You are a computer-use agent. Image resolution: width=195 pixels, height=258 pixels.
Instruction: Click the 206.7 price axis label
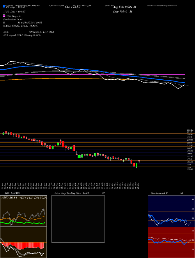pyautogui.click(x=190, y=148)
